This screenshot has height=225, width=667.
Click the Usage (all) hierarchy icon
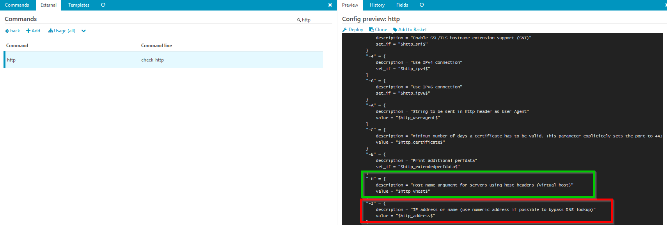[50, 31]
